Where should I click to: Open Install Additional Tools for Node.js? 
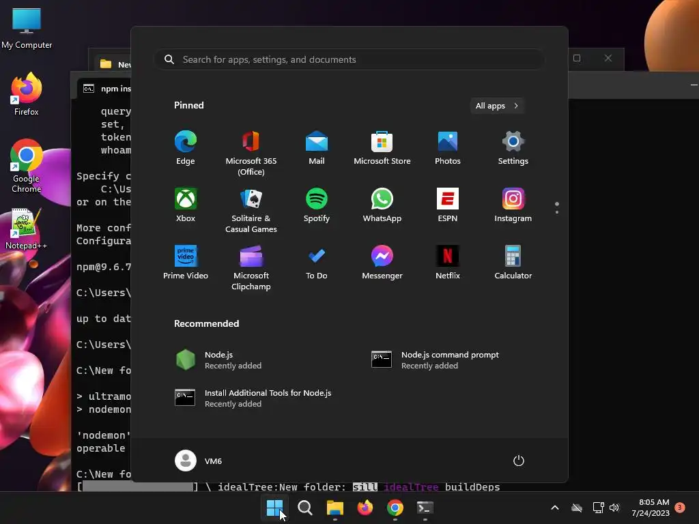253,398
